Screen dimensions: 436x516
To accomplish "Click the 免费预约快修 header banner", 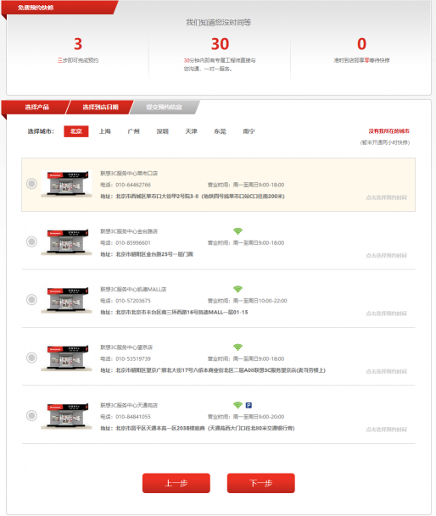I will point(59,8).
